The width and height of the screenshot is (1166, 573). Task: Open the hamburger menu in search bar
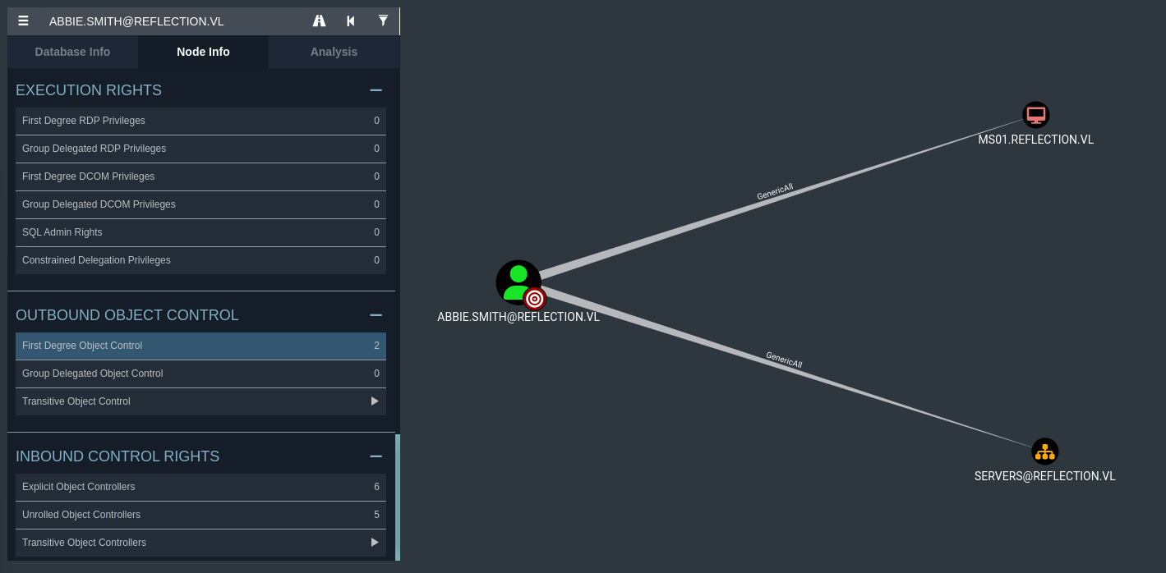point(23,21)
